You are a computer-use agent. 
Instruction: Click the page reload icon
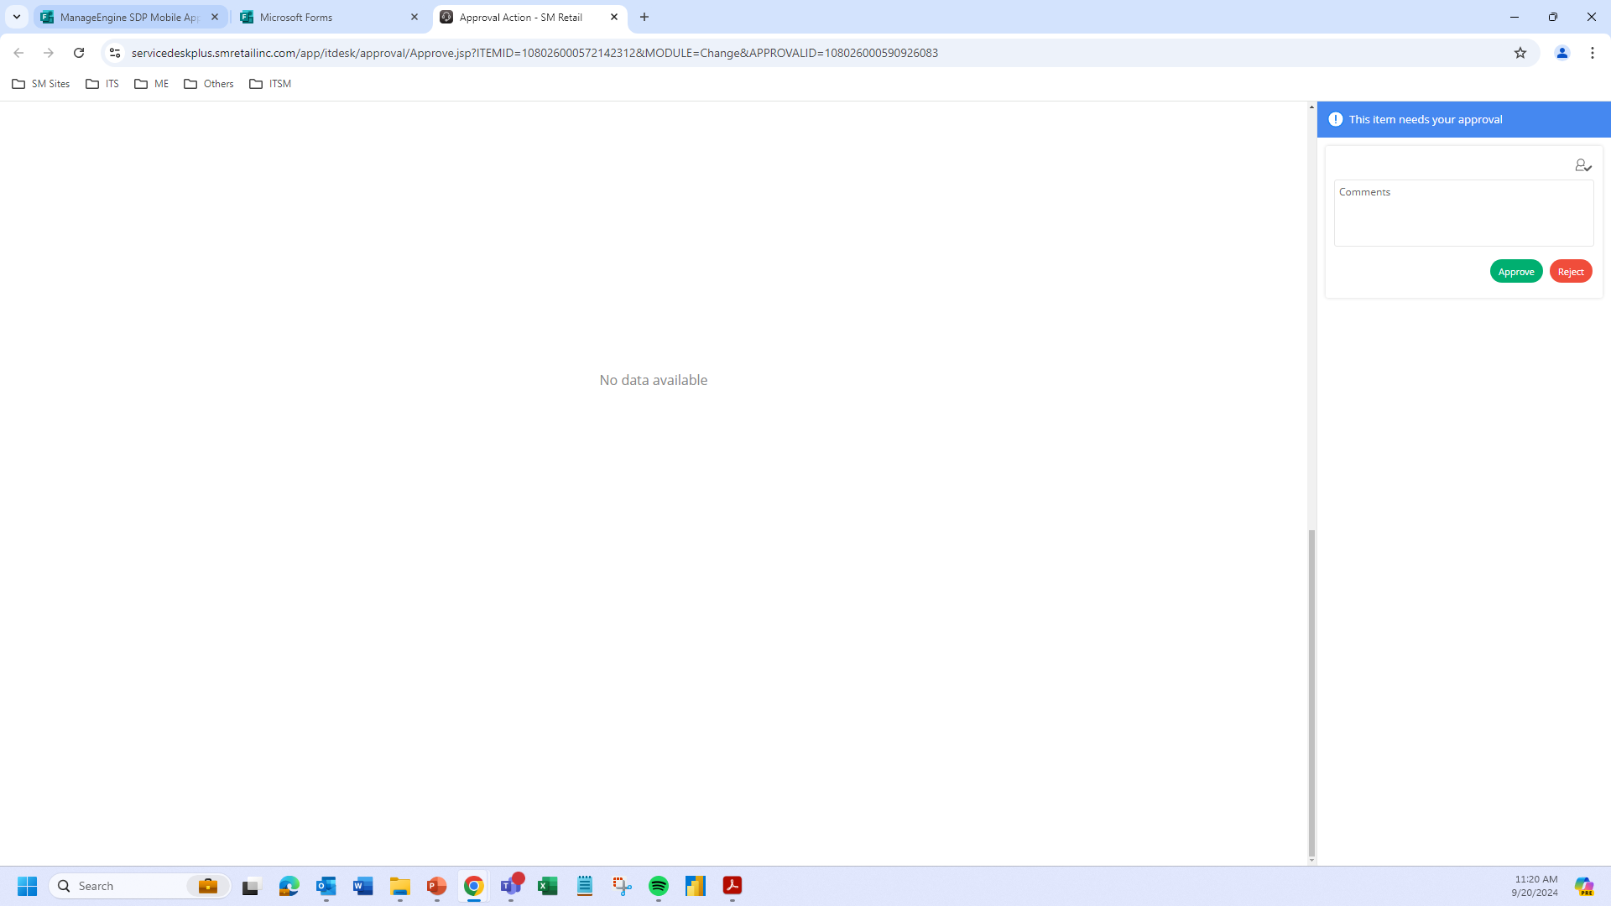(x=79, y=53)
